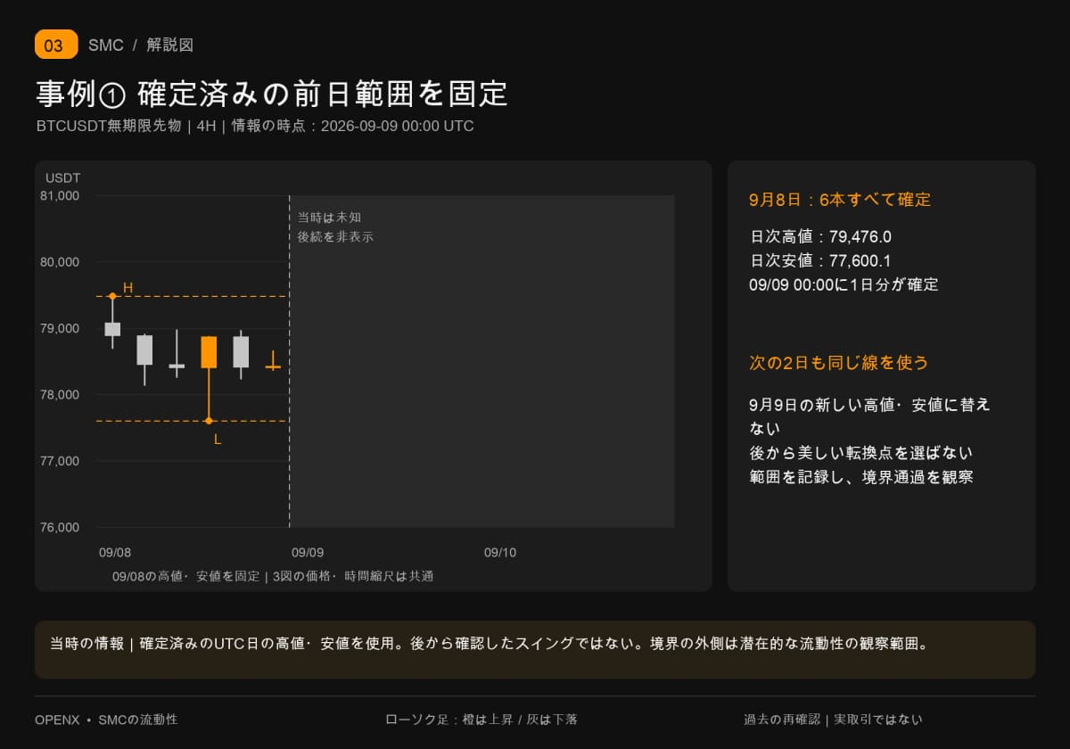
Task: Select the second grey candle of 09/08
Action: click(x=144, y=359)
